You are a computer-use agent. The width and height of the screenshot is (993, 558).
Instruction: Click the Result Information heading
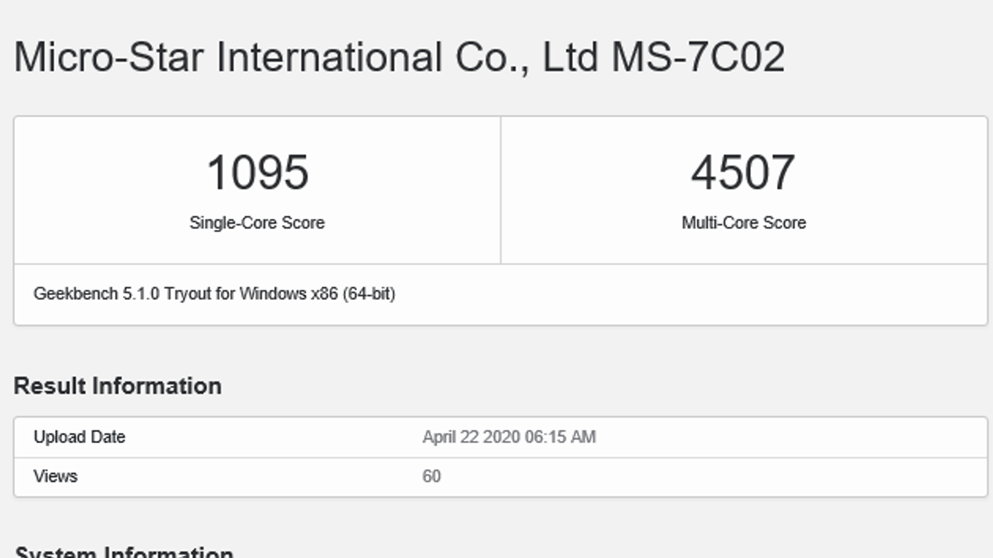(x=117, y=386)
